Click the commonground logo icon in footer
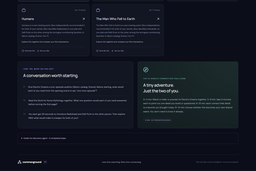 coord(20,162)
